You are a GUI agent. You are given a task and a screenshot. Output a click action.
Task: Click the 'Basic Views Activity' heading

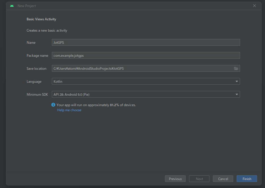tap(41, 19)
